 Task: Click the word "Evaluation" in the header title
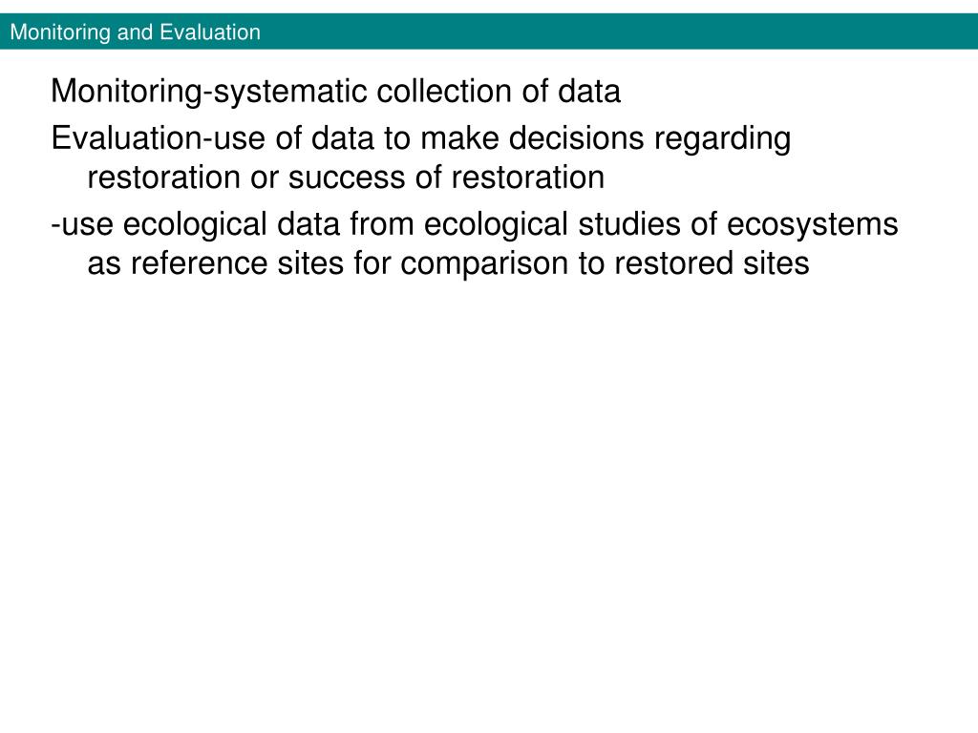210,31
